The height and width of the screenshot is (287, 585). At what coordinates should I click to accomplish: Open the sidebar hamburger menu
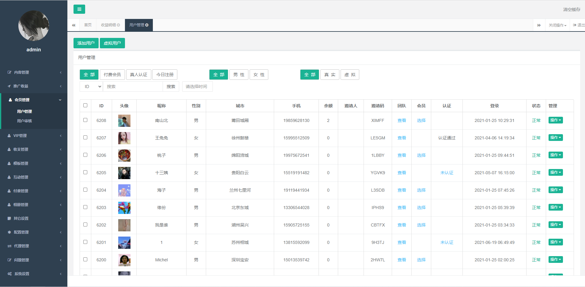point(79,9)
